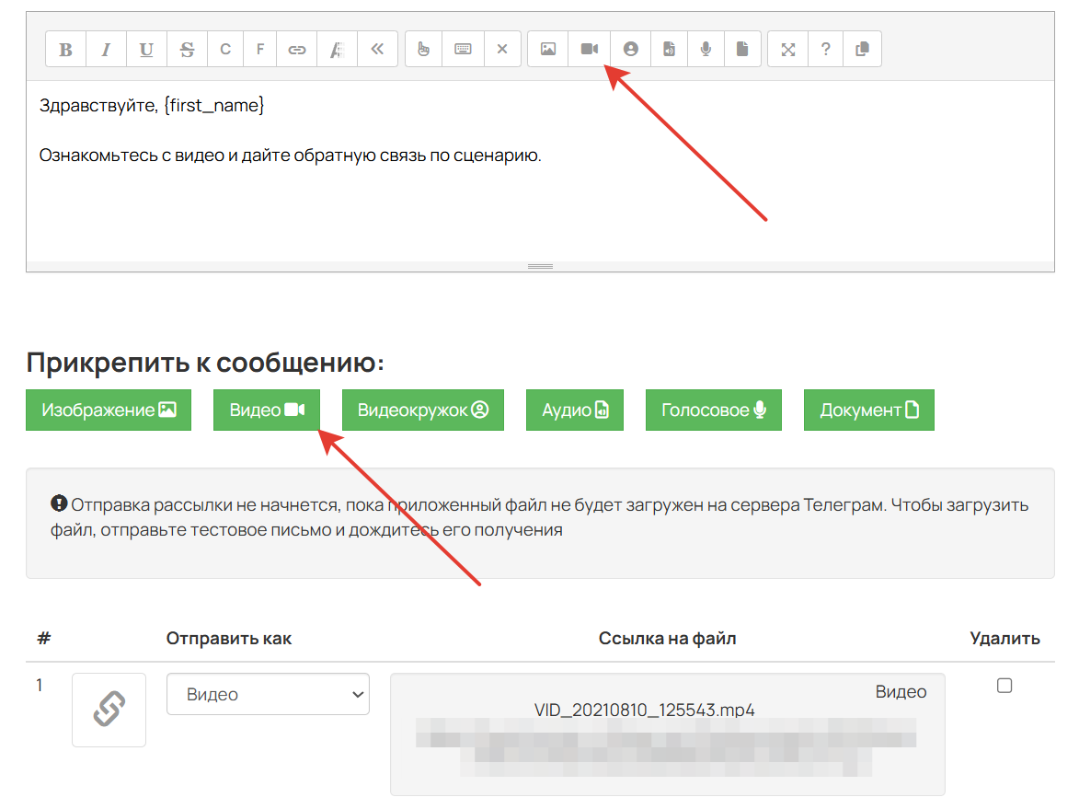
Task: Click the green Видео attach button
Action: click(267, 410)
